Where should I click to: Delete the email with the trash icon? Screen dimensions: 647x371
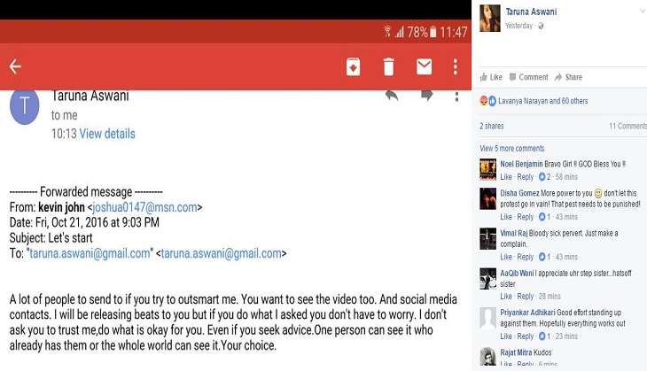coord(389,66)
